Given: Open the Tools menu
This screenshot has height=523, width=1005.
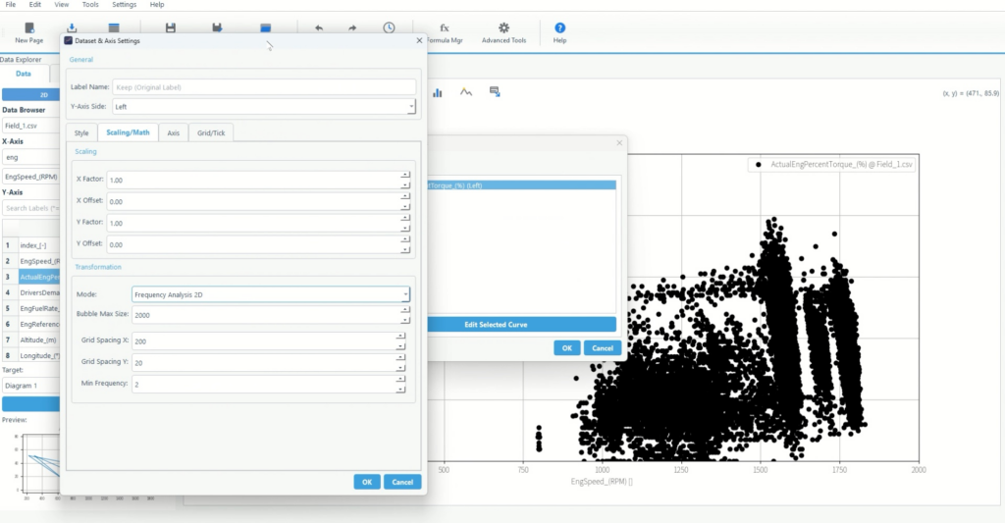Looking at the screenshot, I should (90, 5).
